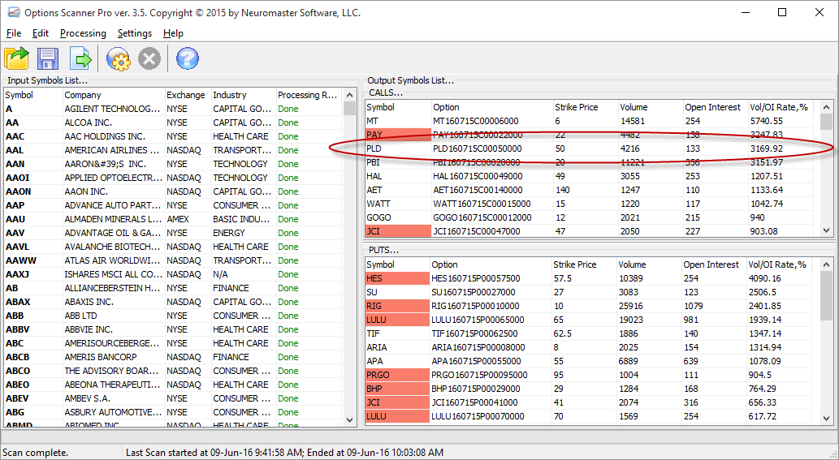Sort input list by Exchange column header

(x=188, y=95)
